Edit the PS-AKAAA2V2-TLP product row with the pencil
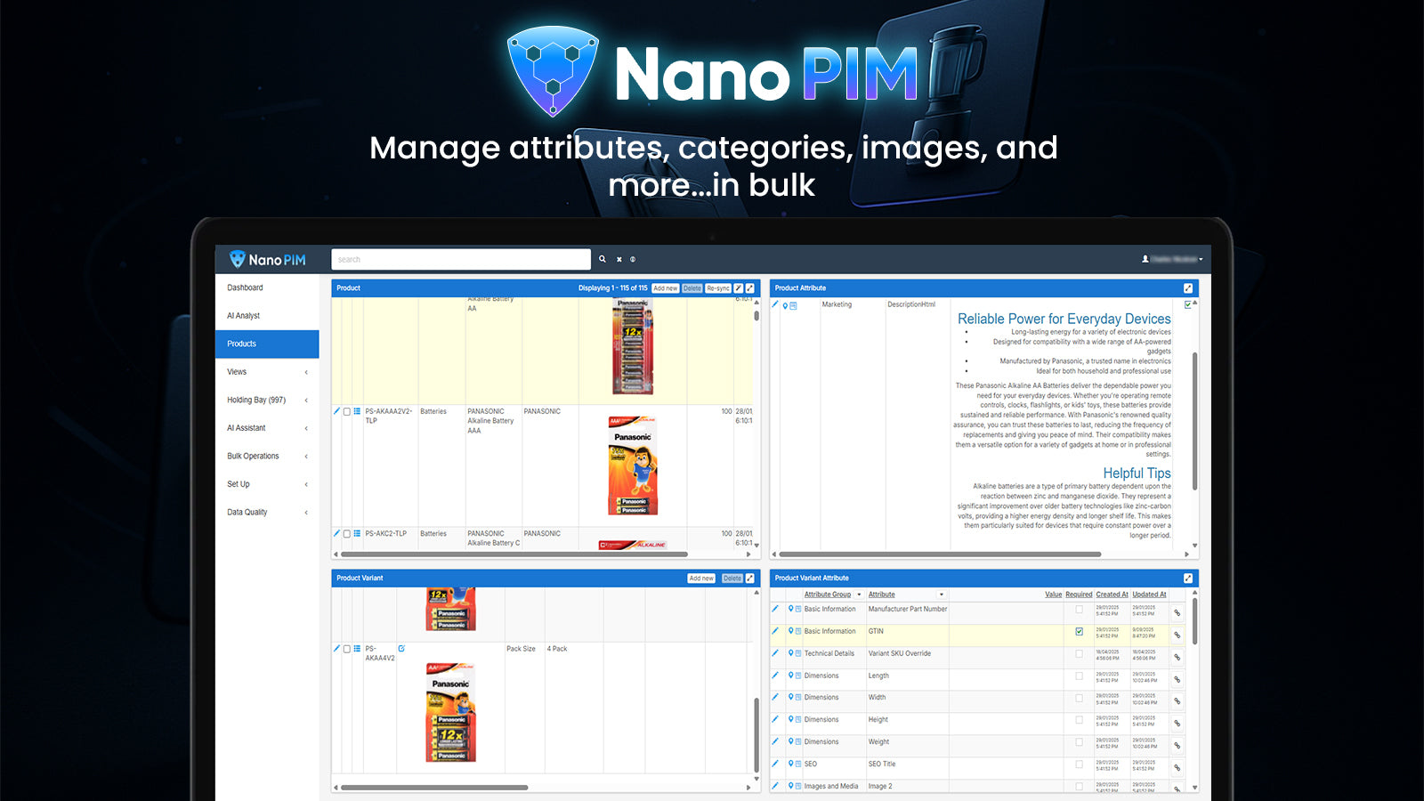This screenshot has height=801, width=1424. 336,411
